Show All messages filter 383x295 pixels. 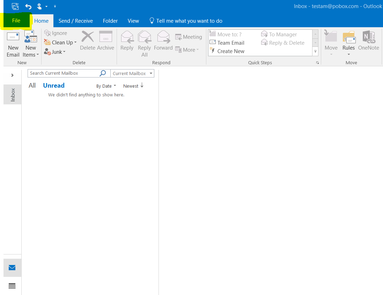click(32, 86)
